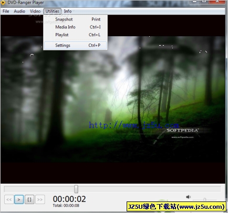Choose Snapshot from the Utilities menu

[76, 19]
